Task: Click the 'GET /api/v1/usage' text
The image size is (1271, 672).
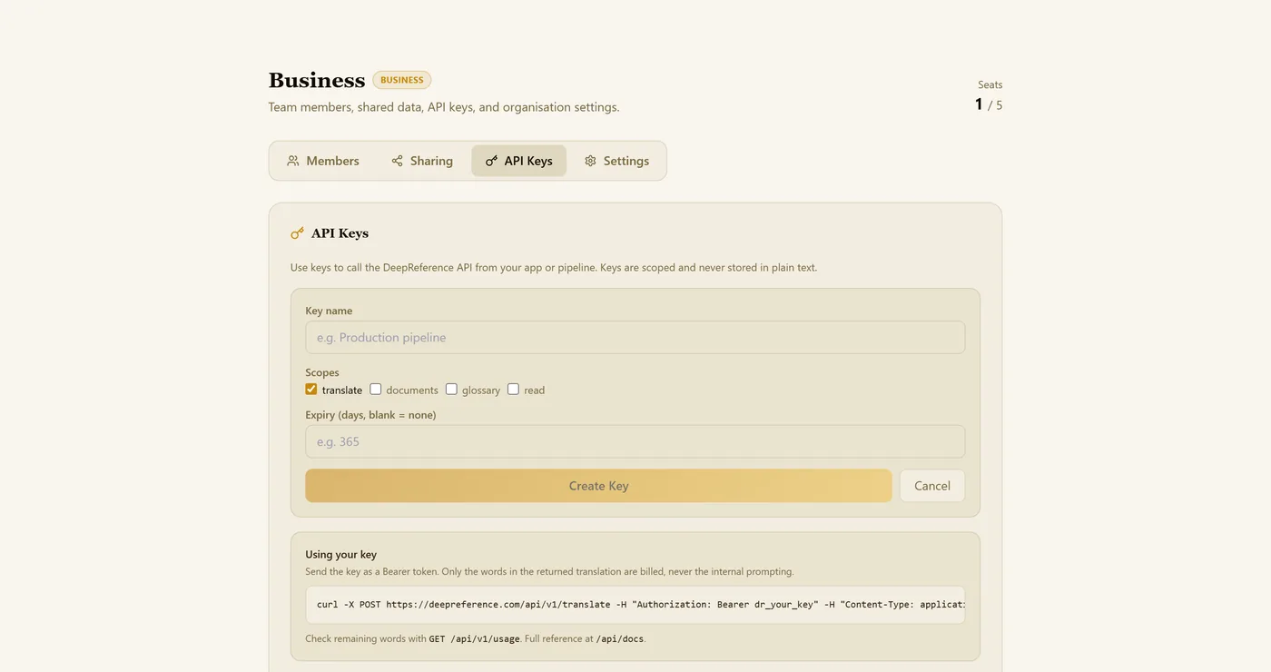Action: tap(475, 638)
